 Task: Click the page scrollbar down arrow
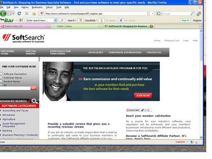201,137
